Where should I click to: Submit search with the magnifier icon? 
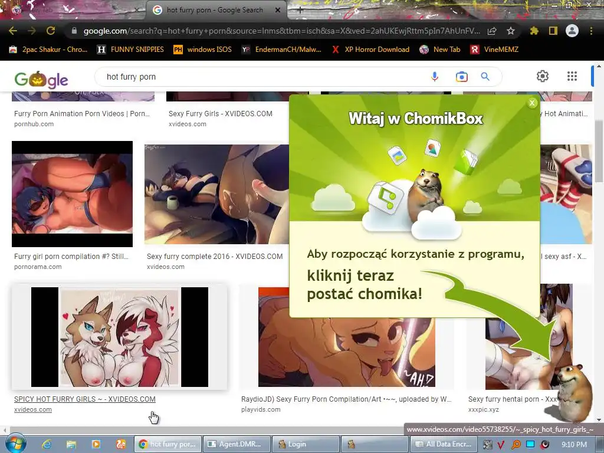point(485,77)
